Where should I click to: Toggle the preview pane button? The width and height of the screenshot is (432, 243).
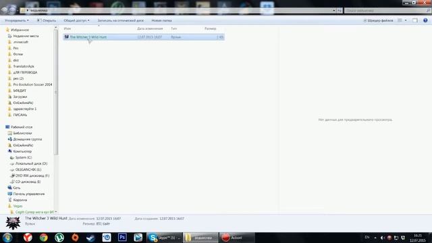[415, 20]
